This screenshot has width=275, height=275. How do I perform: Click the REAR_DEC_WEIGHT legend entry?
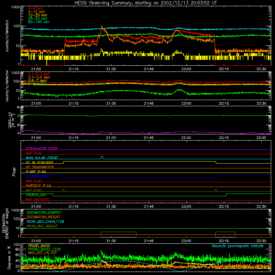pyautogui.click(x=42, y=226)
